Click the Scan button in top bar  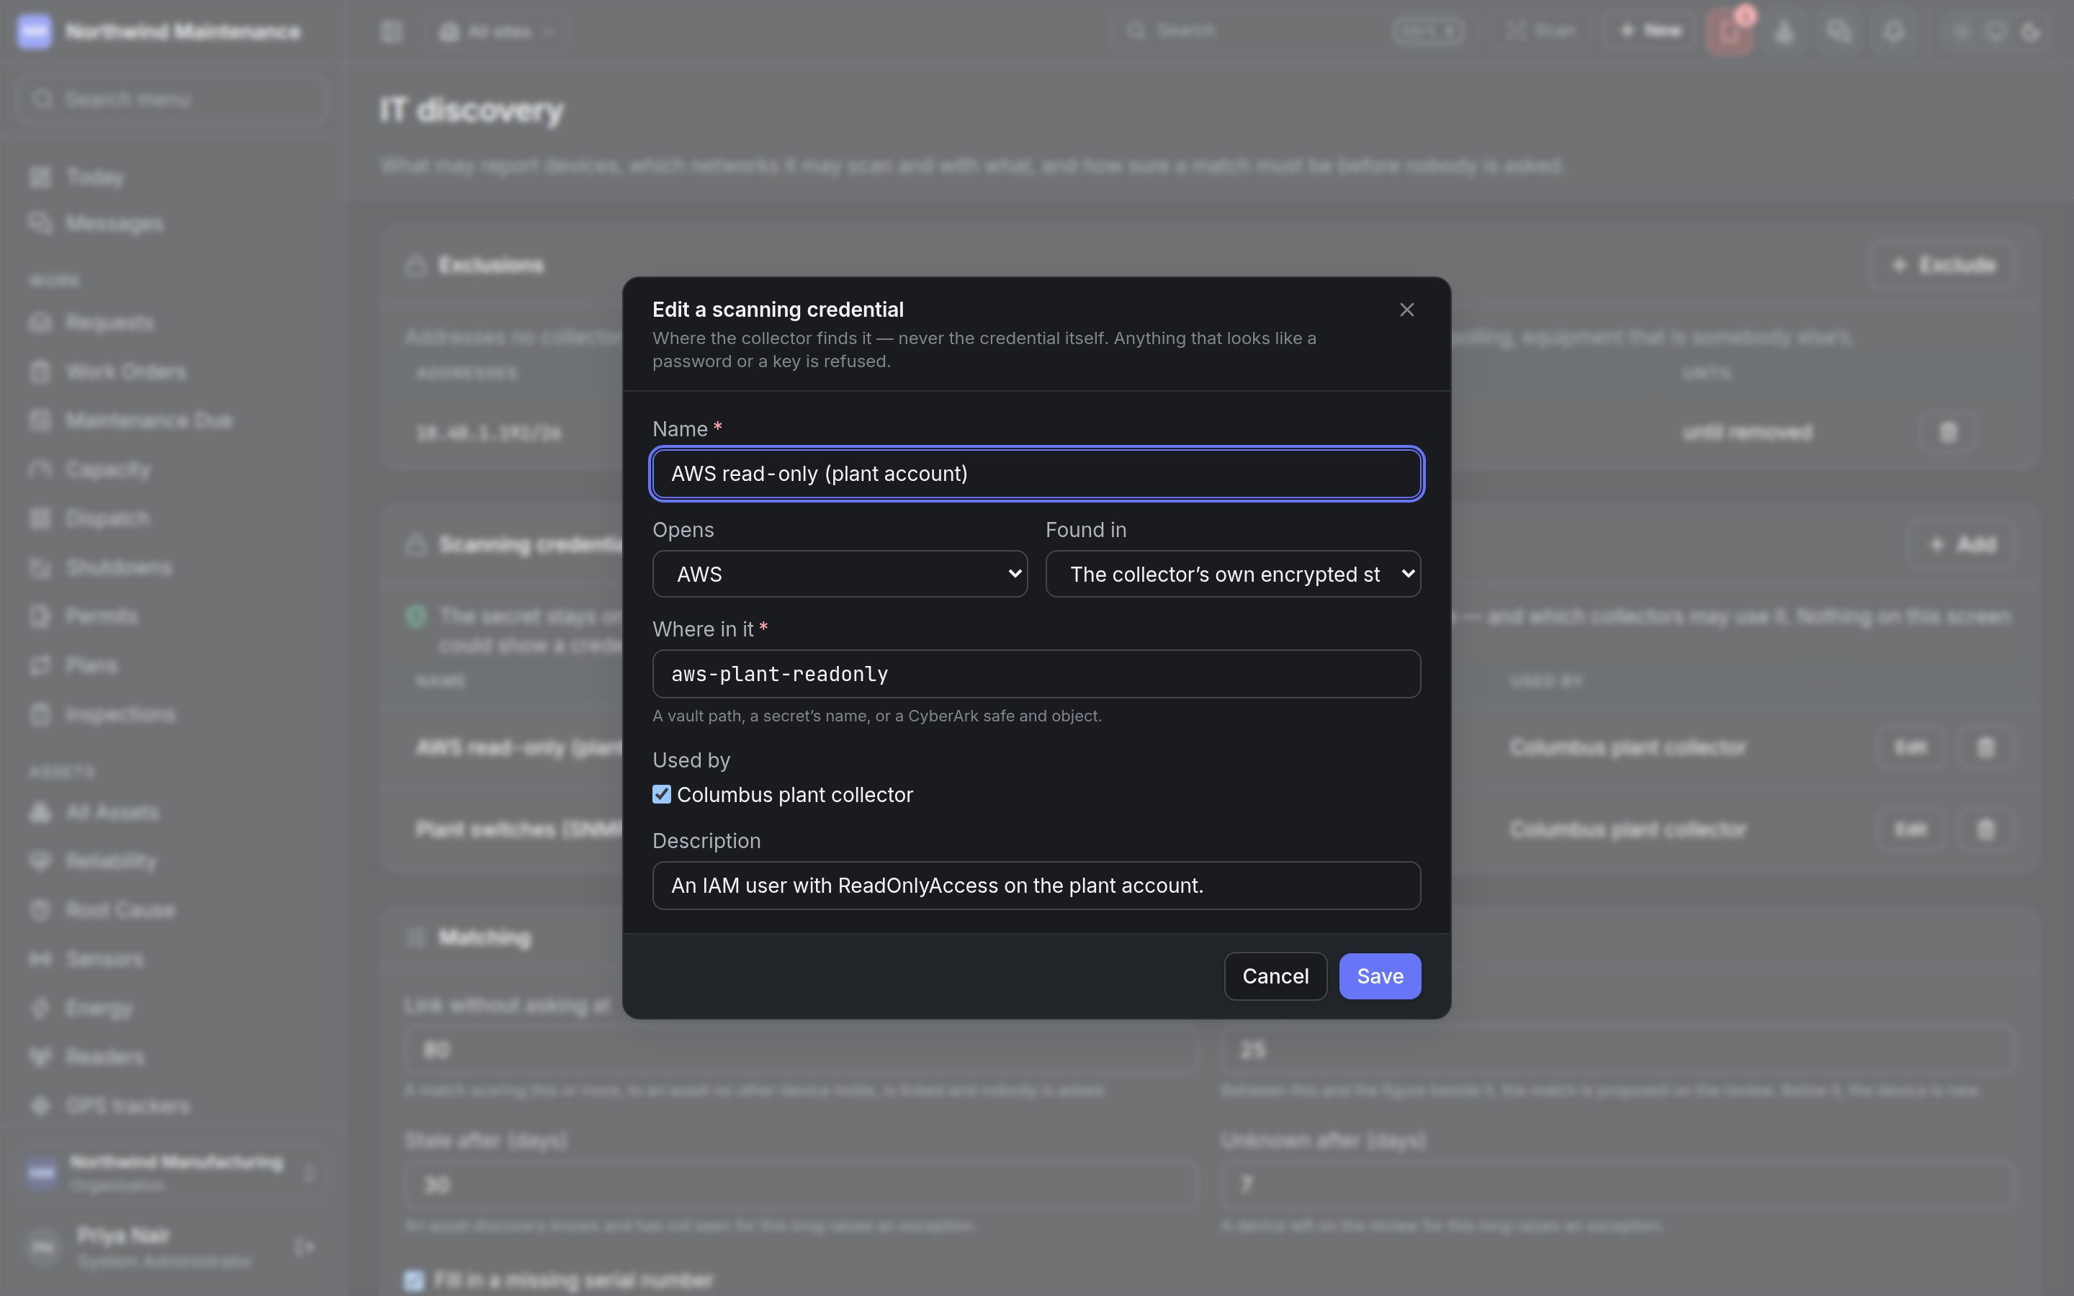point(1542,32)
